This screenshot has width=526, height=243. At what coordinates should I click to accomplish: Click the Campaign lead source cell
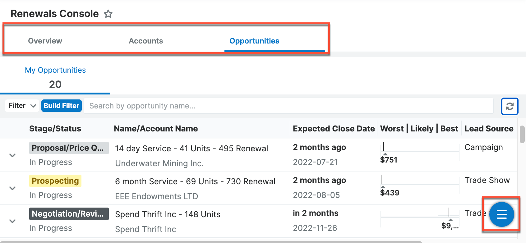coord(484,147)
